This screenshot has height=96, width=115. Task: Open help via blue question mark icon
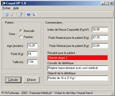coord(28,14)
